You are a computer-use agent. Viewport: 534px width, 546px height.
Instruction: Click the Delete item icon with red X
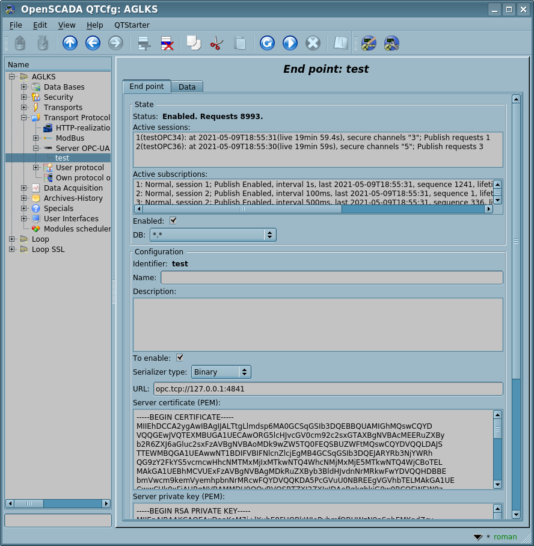coord(167,43)
